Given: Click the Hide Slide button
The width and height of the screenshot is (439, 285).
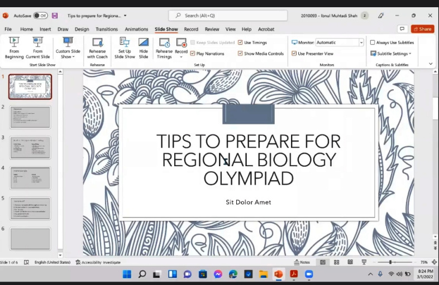Looking at the screenshot, I should click(144, 48).
